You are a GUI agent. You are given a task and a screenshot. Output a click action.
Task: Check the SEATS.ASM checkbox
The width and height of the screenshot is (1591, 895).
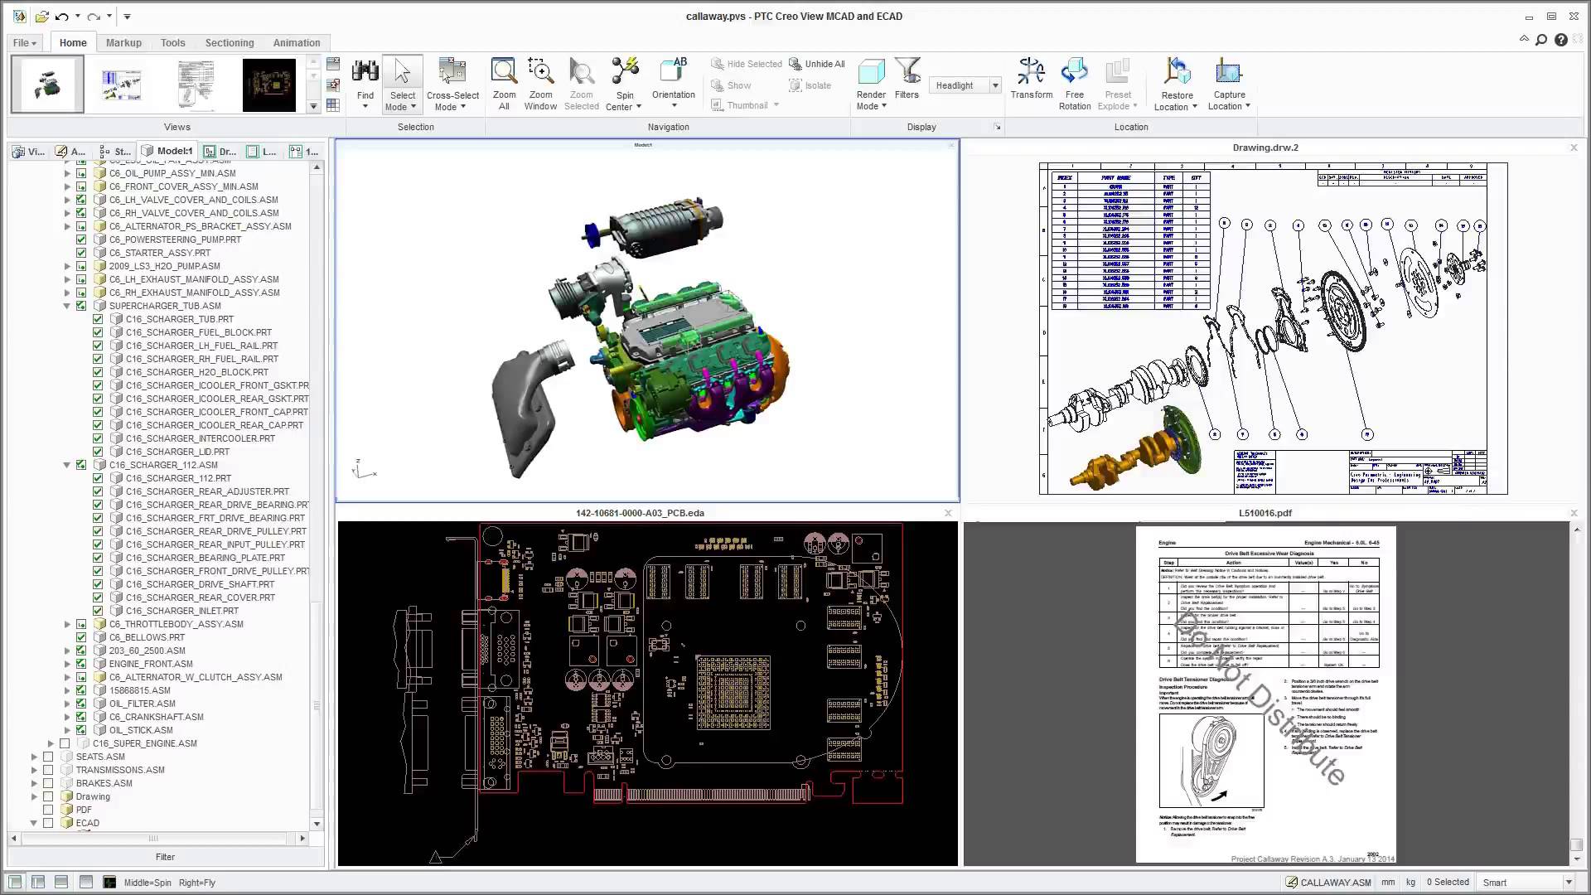point(48,757)
